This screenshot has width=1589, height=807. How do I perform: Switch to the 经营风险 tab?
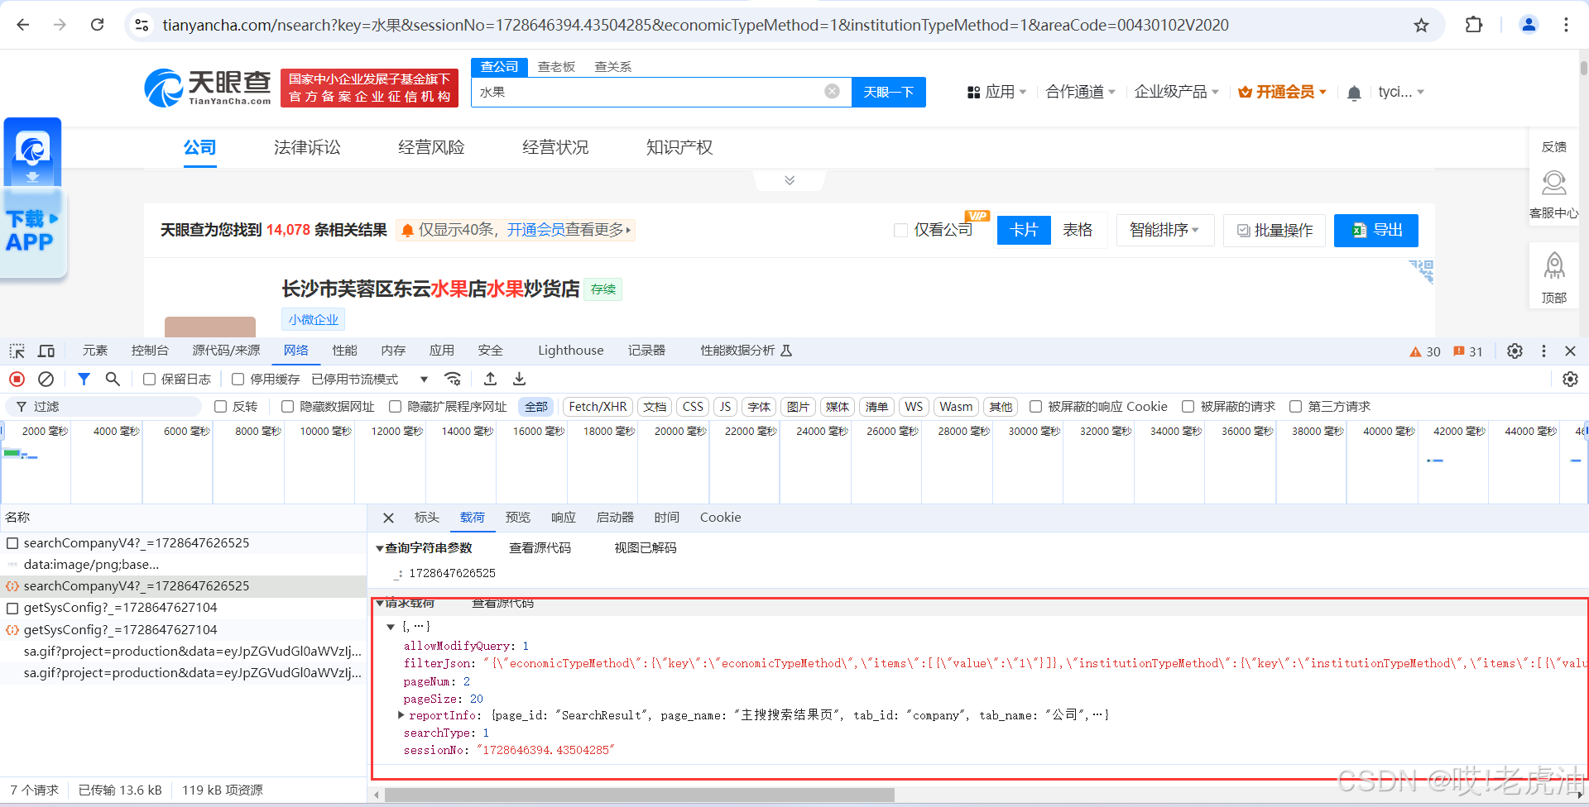[x=431, y=147]
